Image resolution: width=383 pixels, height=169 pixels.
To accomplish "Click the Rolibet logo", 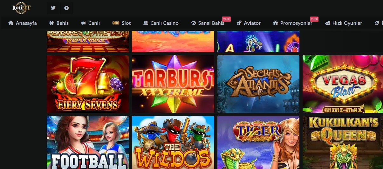I will 21,8.
